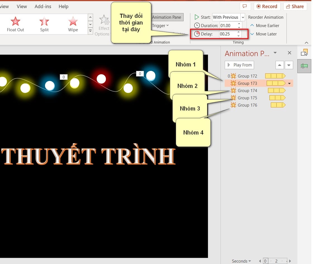Click Move Earlier to reorder animation

265,25
